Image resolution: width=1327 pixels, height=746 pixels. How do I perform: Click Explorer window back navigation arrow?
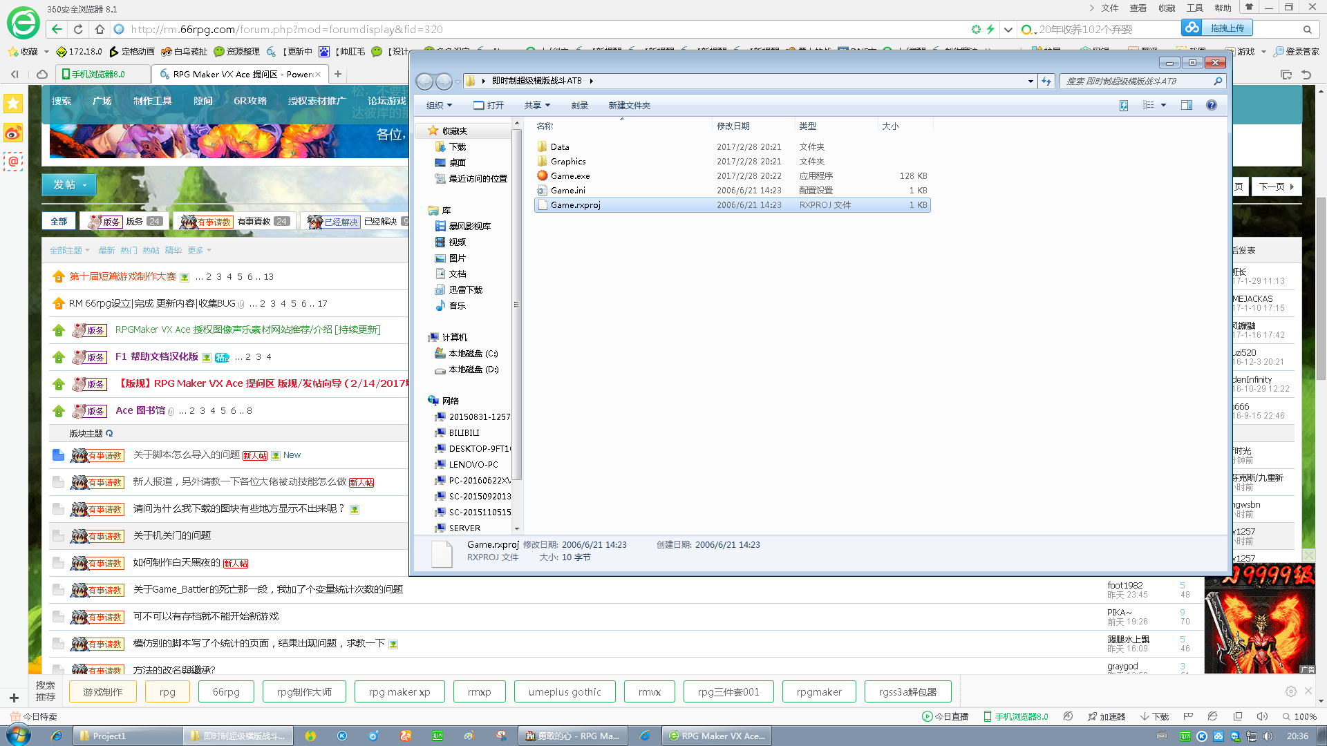[x=424, y=82]
